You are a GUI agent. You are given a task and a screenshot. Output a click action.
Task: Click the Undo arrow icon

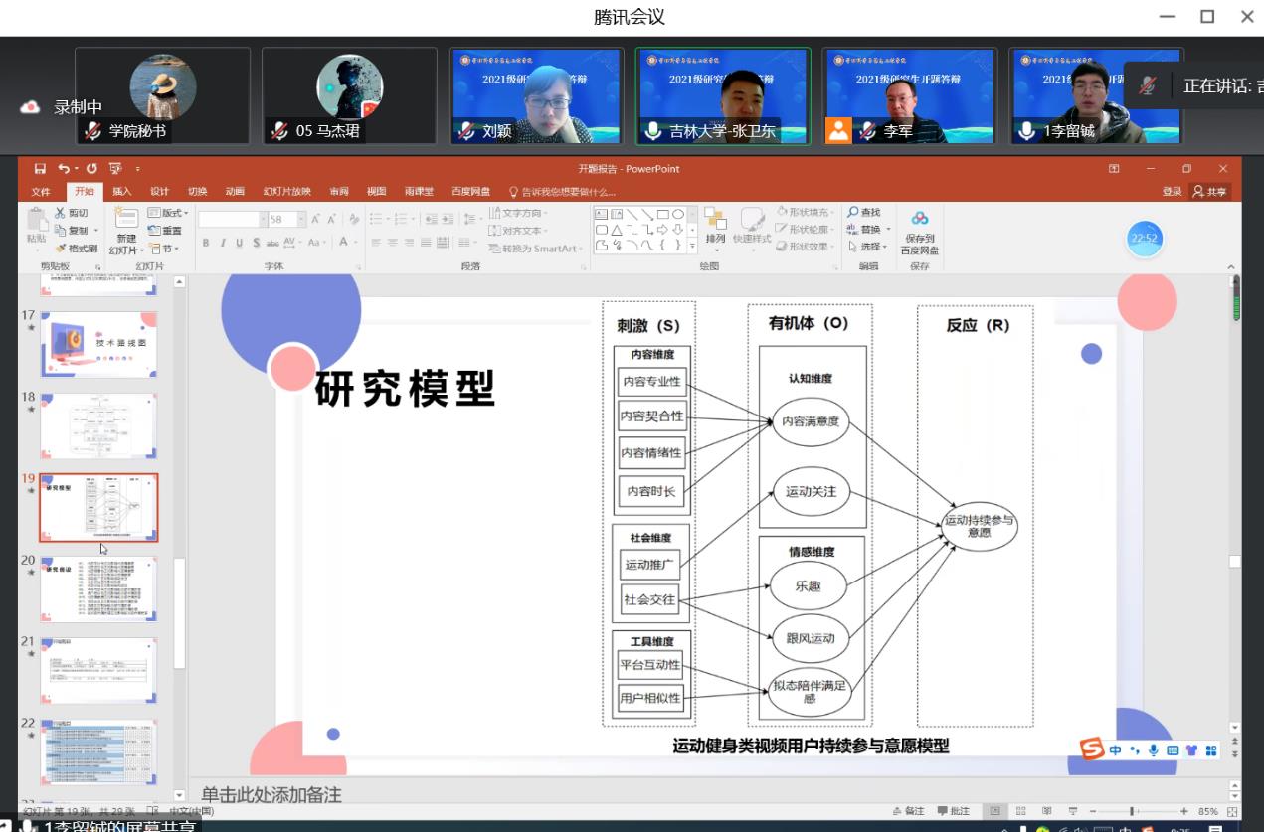[x=65, y=169]
